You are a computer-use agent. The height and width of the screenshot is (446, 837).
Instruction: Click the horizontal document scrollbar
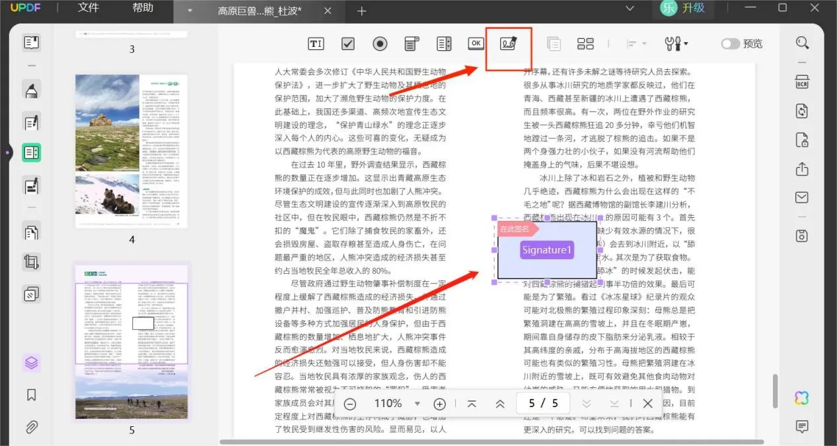pyautogui.click(x=491, y=441)
